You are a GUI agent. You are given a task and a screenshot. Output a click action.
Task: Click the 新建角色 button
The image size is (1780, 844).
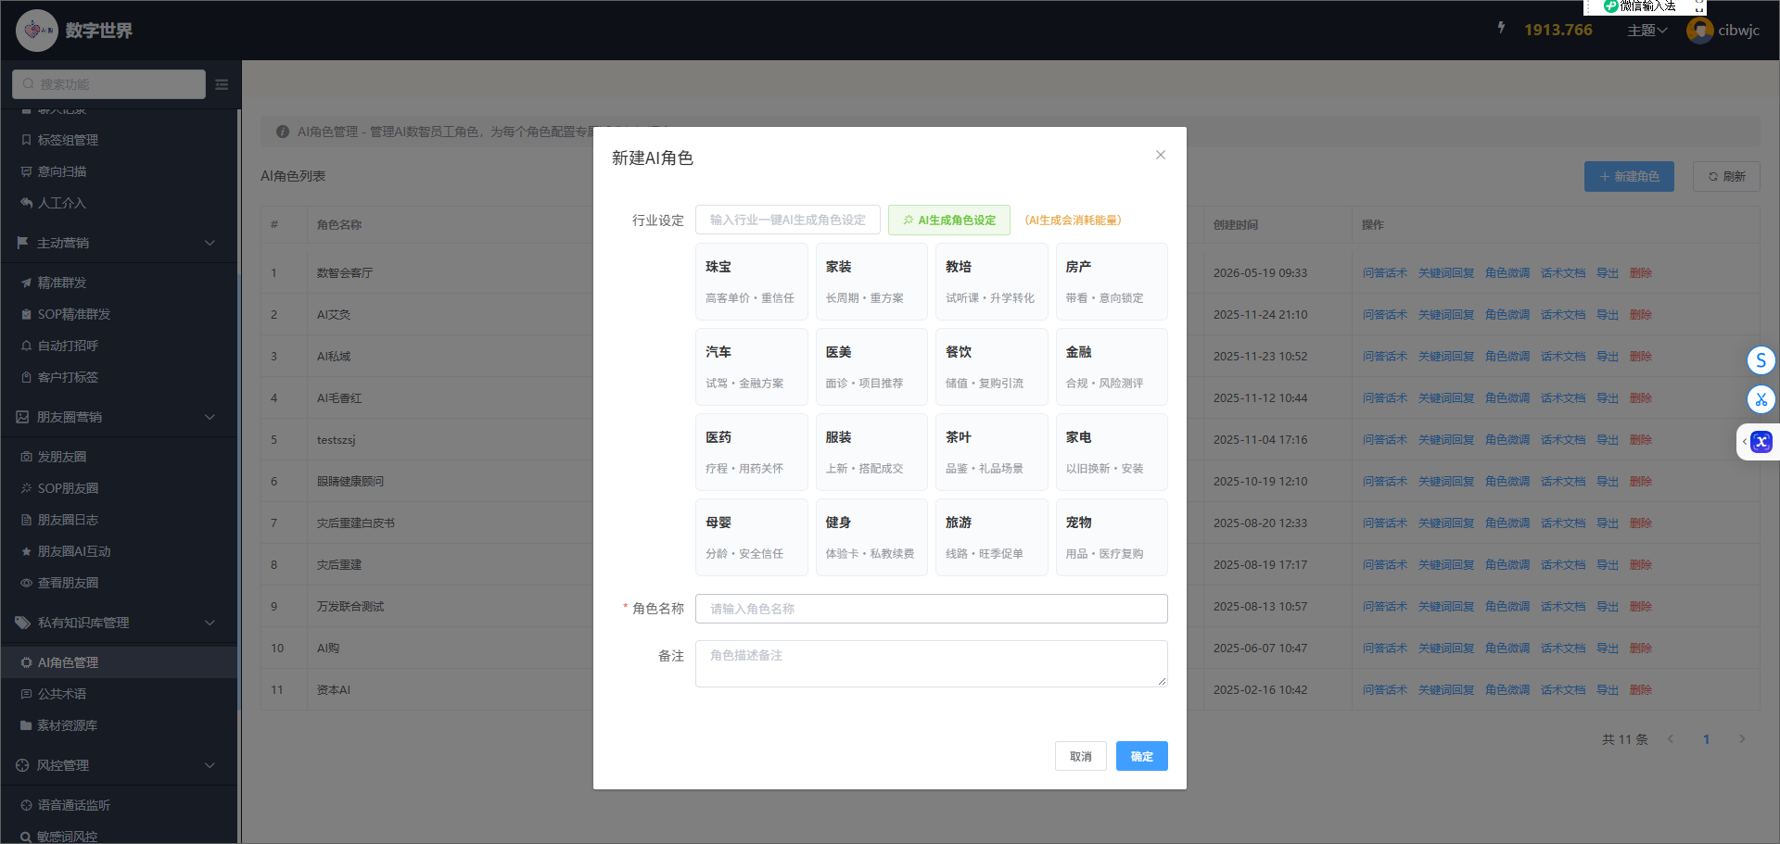pyautogui.click(x=1629, y=176)
